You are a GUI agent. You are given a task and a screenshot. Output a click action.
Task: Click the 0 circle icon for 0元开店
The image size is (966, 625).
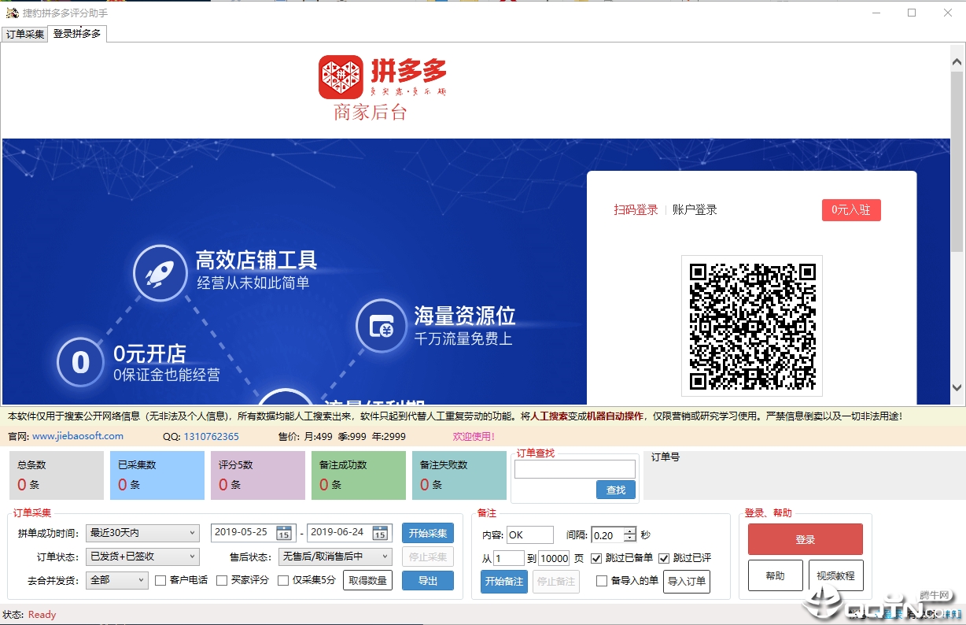pyautogui.click(x=81, y=362)
